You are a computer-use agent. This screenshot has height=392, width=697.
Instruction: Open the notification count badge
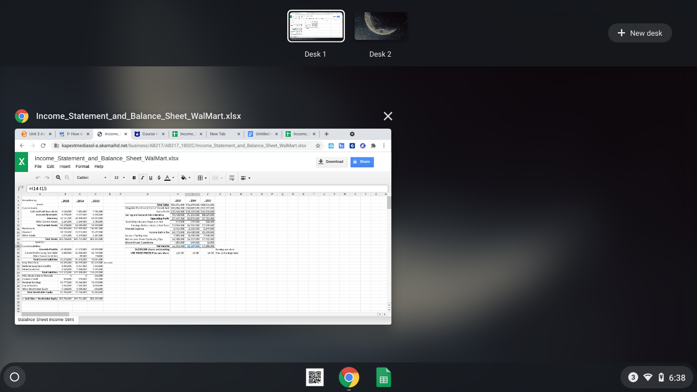pos(633,377)
